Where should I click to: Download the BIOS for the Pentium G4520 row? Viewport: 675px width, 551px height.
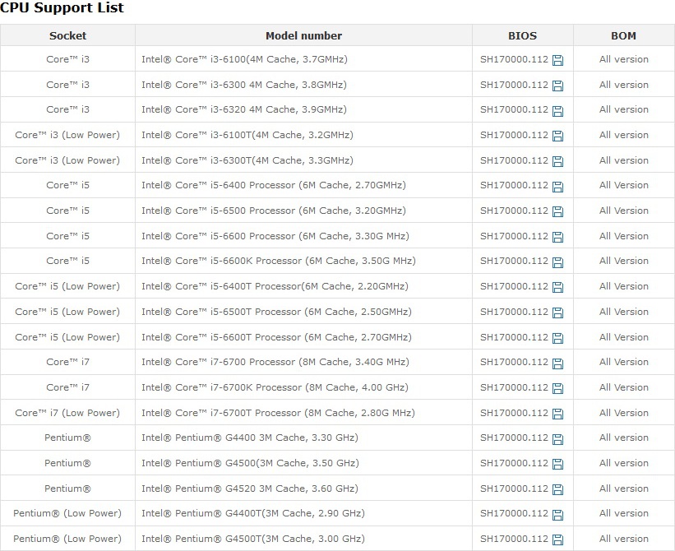tap(557, 489)
